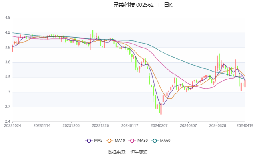
Task: Click y-axis value 3.6
Action: [8, 62]
